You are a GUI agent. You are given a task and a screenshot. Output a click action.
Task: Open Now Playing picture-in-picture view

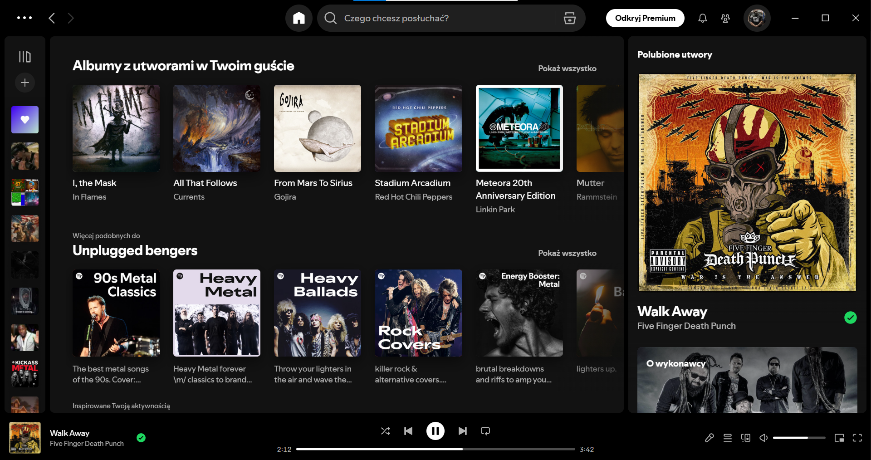[840, 438]
